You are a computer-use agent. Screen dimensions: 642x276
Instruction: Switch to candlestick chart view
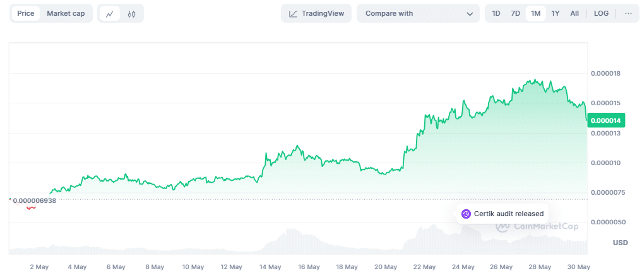(x=131, y=14)
